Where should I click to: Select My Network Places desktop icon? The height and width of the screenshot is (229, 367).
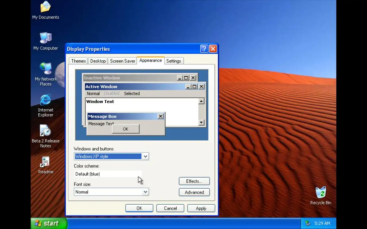tap(46, 74)
